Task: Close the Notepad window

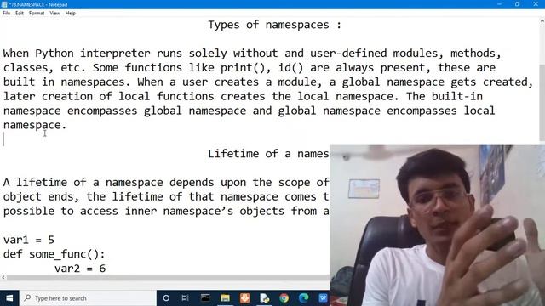Action: [536, 4]
